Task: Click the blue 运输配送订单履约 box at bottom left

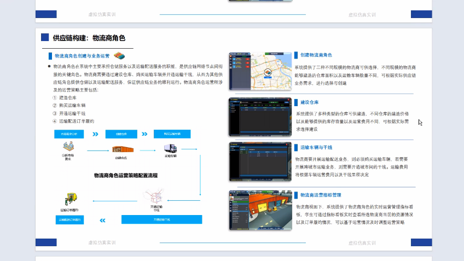Action: coord(69,219)
